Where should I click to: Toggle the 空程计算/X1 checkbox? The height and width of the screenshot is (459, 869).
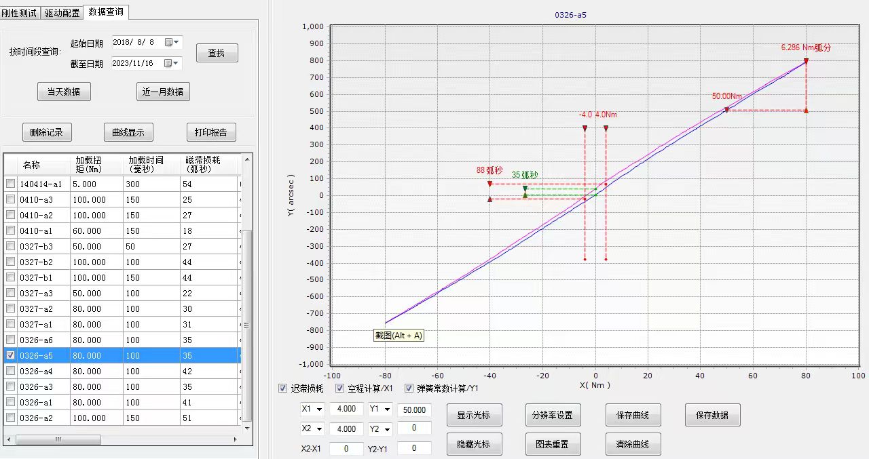tap(340, 388)
